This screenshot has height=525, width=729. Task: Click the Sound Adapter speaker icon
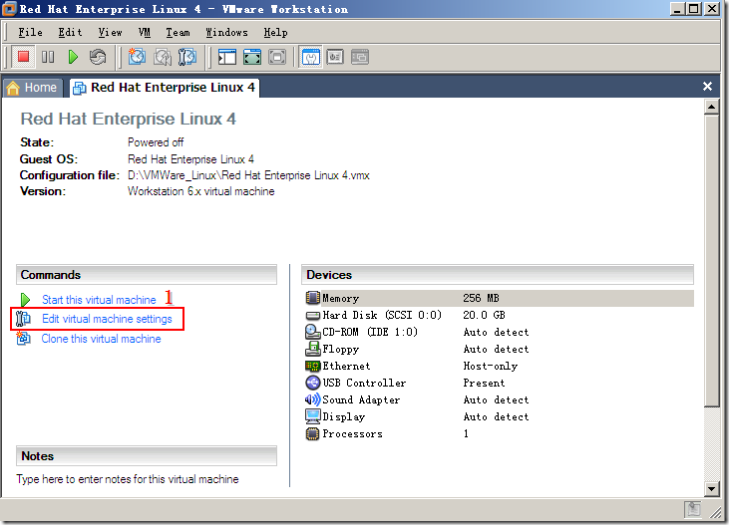point(313,399)
